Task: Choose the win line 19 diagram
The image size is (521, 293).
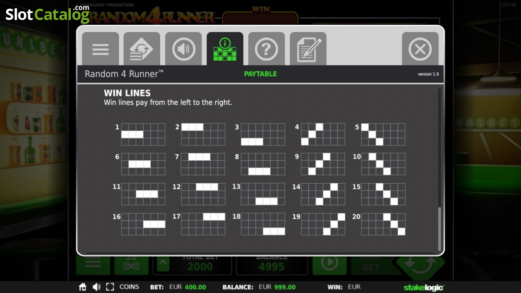Action: point(323,224)
